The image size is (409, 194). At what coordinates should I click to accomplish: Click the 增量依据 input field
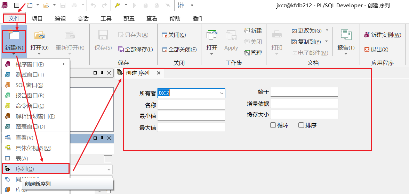304,103
